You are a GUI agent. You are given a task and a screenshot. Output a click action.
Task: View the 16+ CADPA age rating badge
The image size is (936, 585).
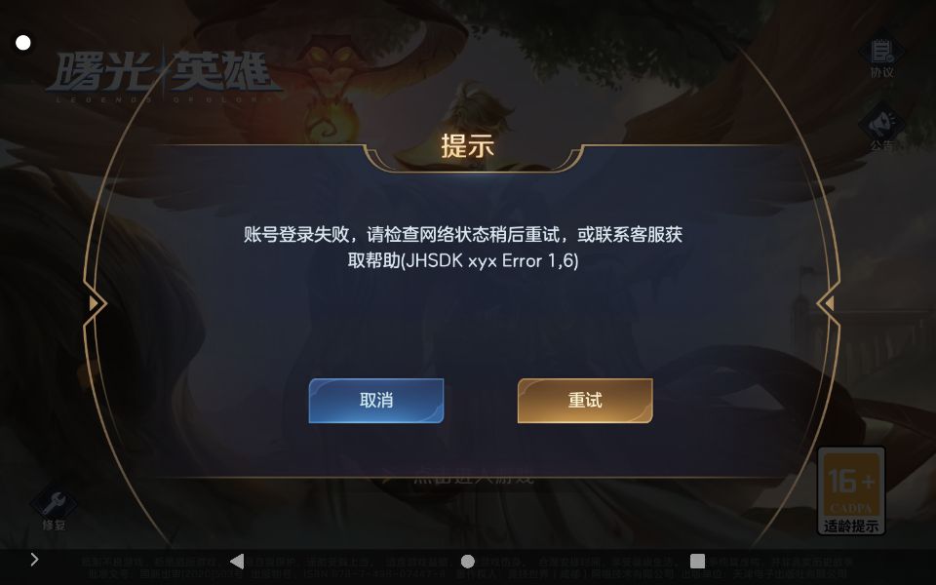850,490
